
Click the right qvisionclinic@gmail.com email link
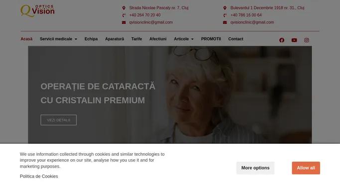(252, 22)
